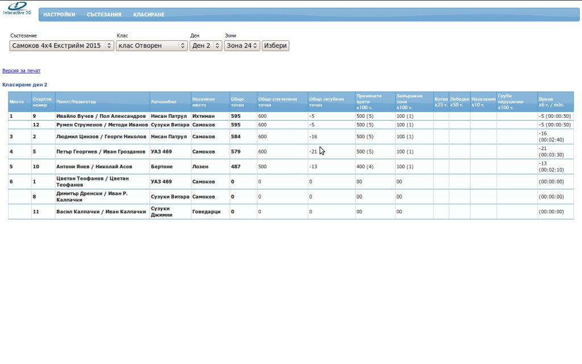Click the Людмил Цинзов / Георги Николов entry

[101, 136]
